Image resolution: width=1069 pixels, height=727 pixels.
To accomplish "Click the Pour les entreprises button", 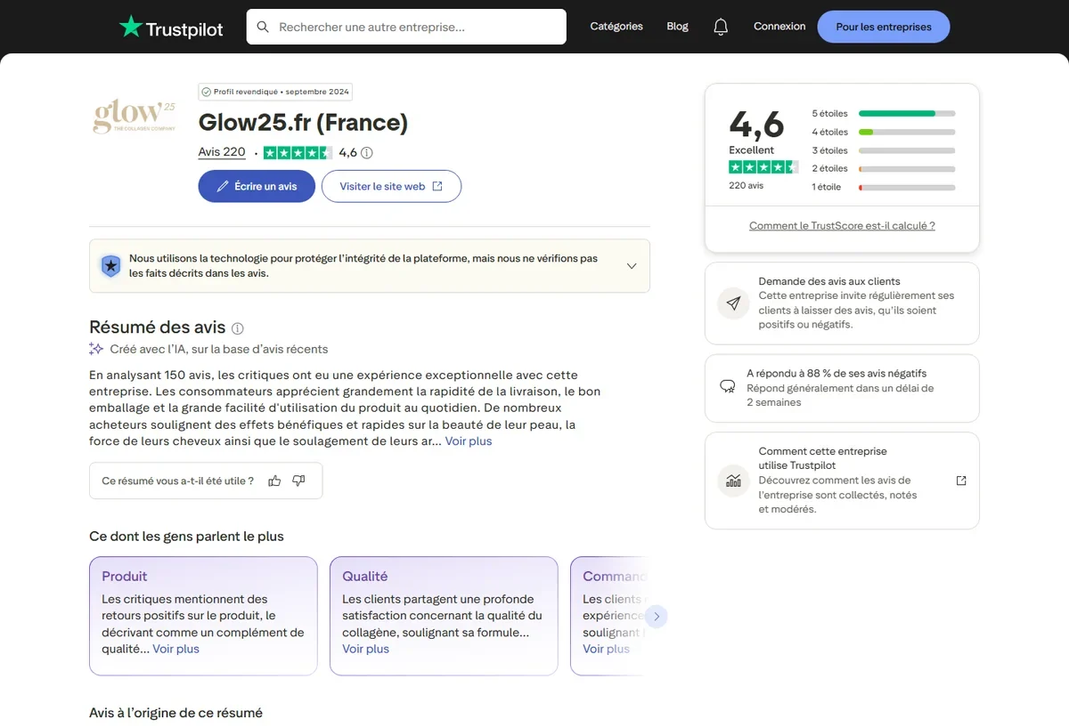I will coord(884,27).
